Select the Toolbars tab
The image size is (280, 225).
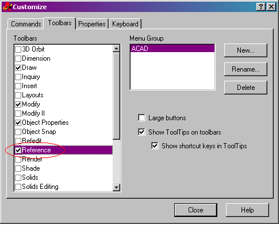(x=60, y=23)
